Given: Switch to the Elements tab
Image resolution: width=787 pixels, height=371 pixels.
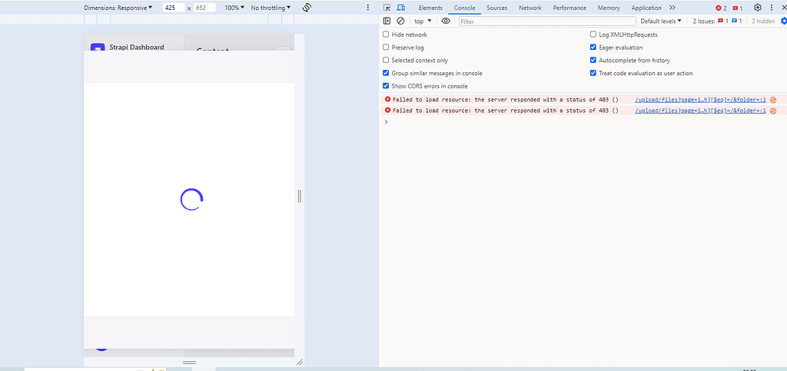Looking at the screenshot, I should (430, 8).
